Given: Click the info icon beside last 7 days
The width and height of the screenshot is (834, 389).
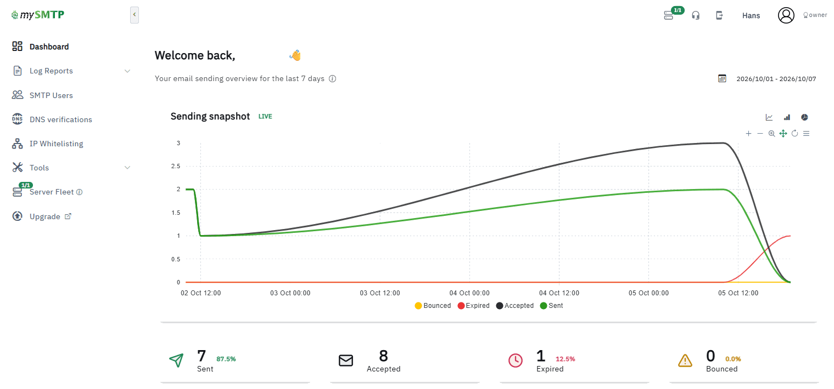Looking at the screenshot, I should click(332, 78).
